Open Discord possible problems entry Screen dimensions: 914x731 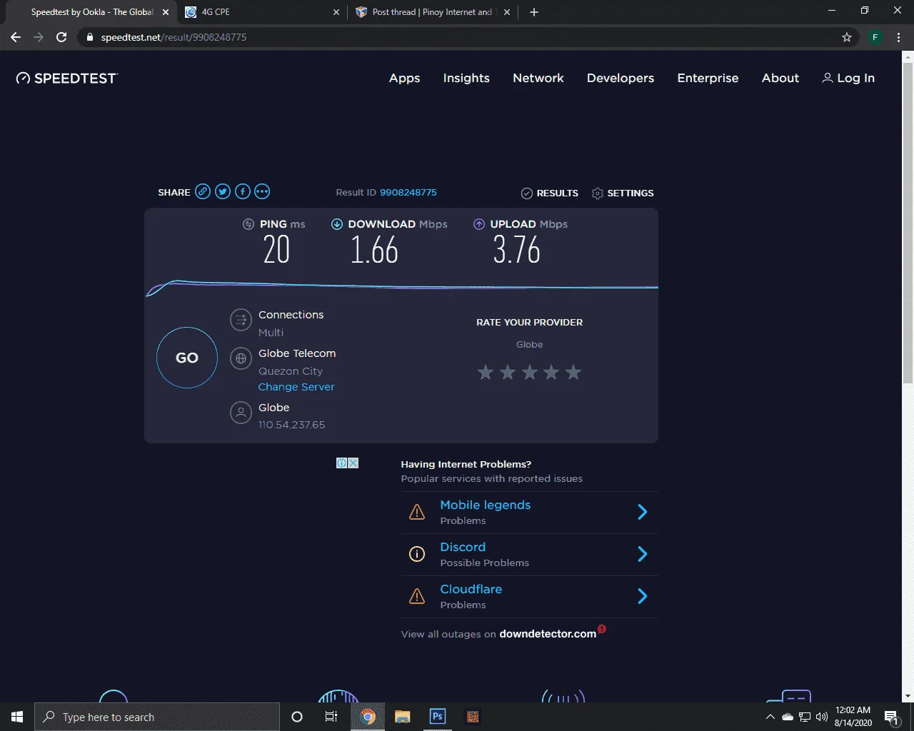click(530, 555)
